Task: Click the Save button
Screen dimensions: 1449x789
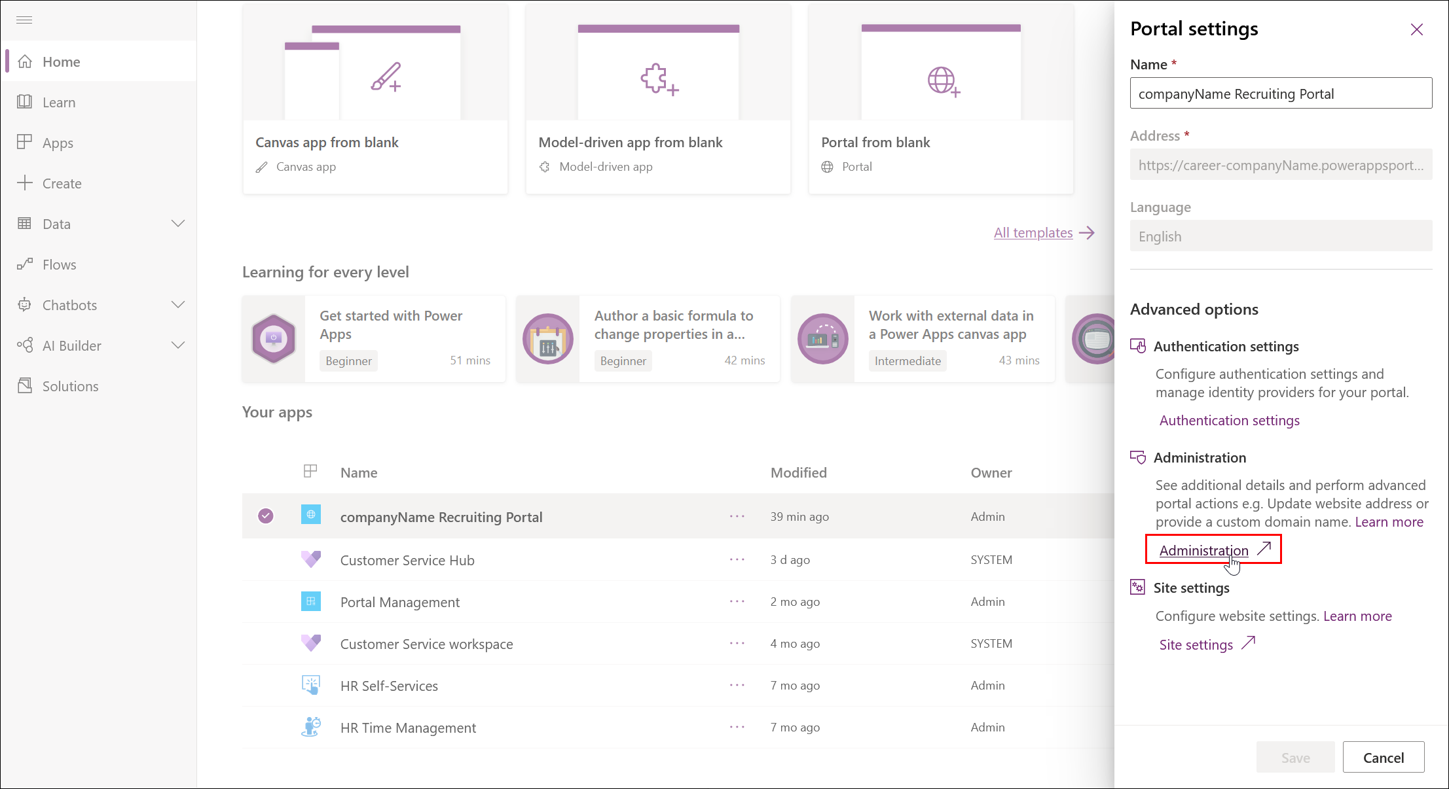Action: (x=1295, y=758)
